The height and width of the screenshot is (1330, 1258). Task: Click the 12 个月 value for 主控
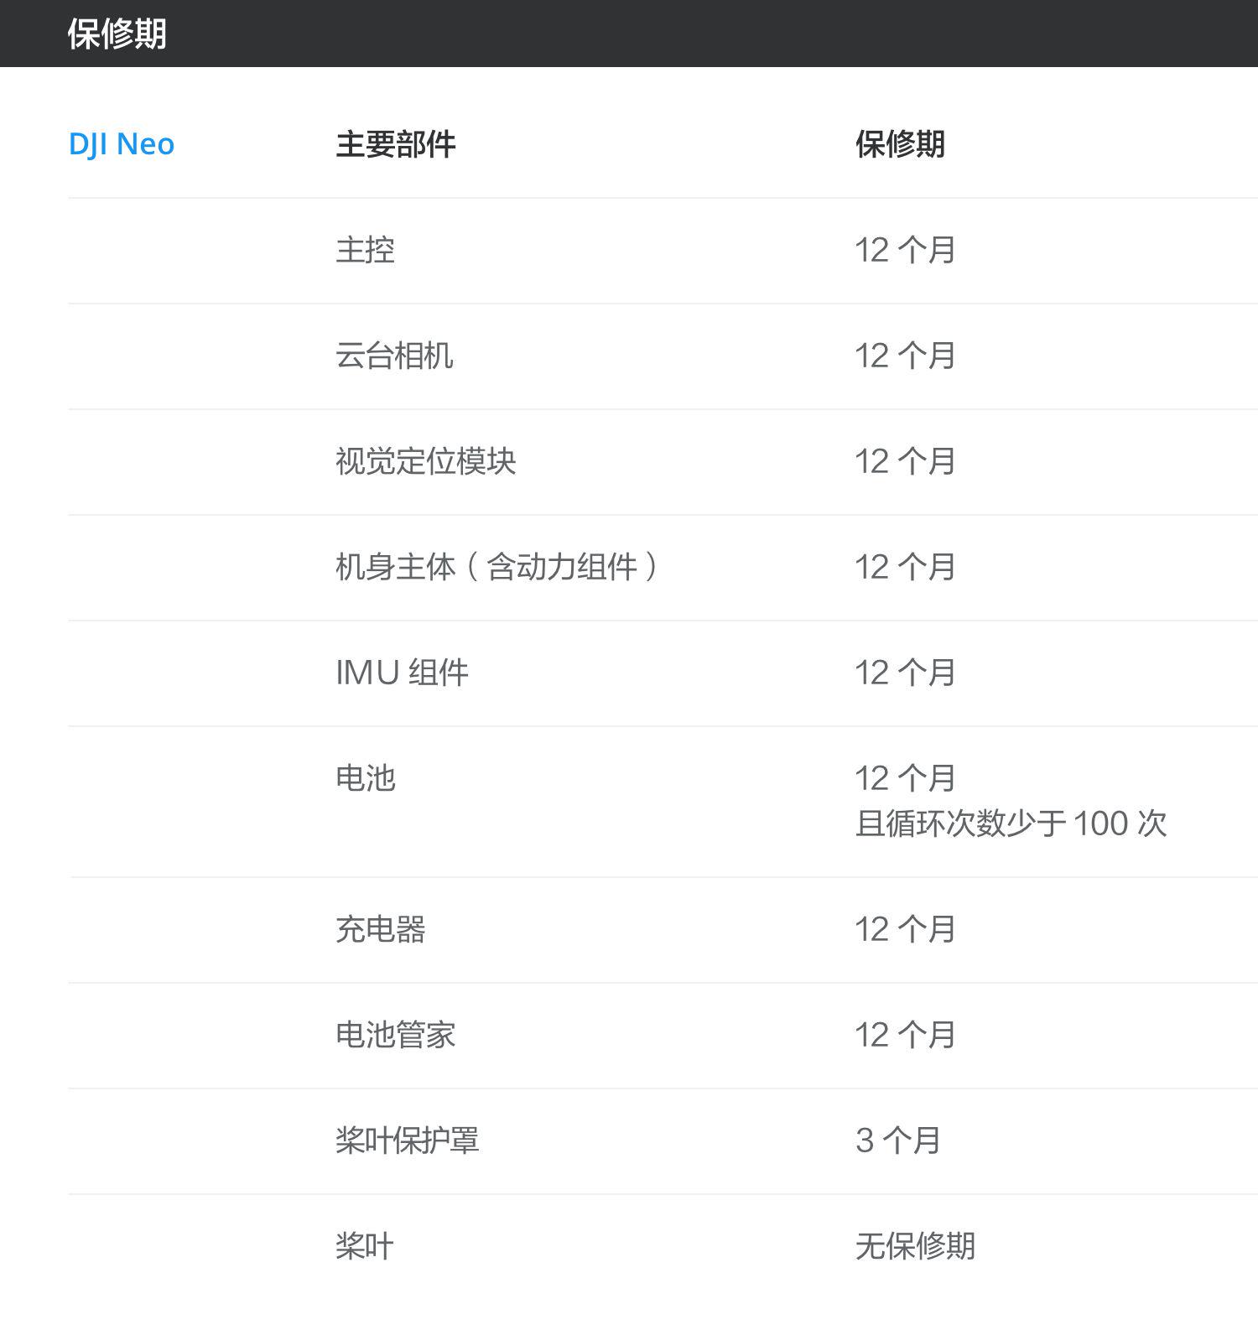tap(905, 250)
